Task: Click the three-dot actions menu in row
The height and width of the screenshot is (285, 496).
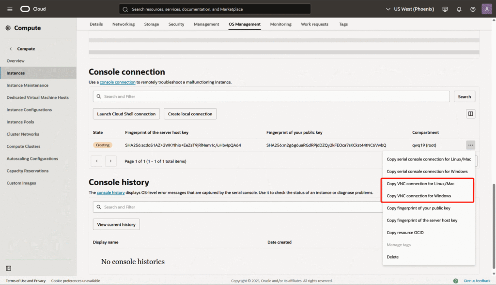Action: tap(470, 145)
